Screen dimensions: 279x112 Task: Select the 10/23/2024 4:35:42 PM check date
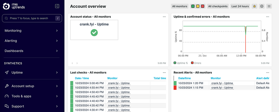pyautogui.click(x=89, y=105)
